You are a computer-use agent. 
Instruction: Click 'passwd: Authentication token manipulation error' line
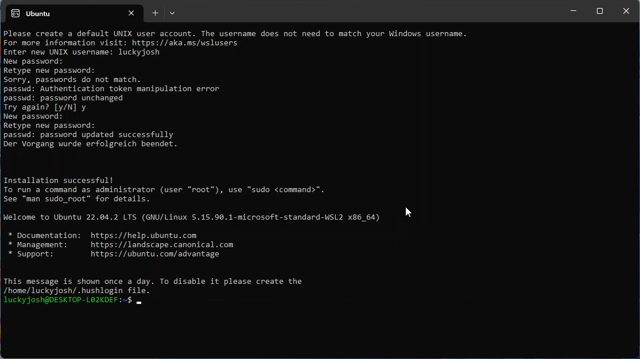tap(111, 88)
